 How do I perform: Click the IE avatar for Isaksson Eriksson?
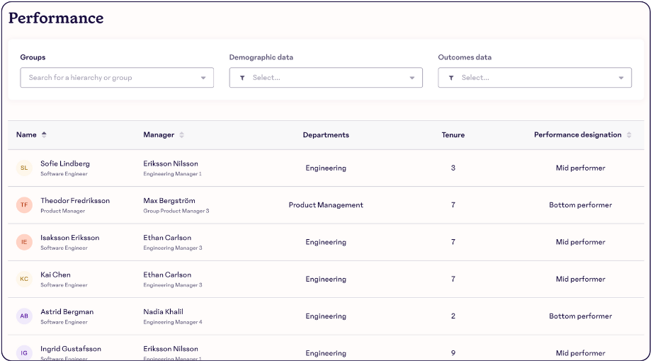pyautogui.click(x=24, y=242)
